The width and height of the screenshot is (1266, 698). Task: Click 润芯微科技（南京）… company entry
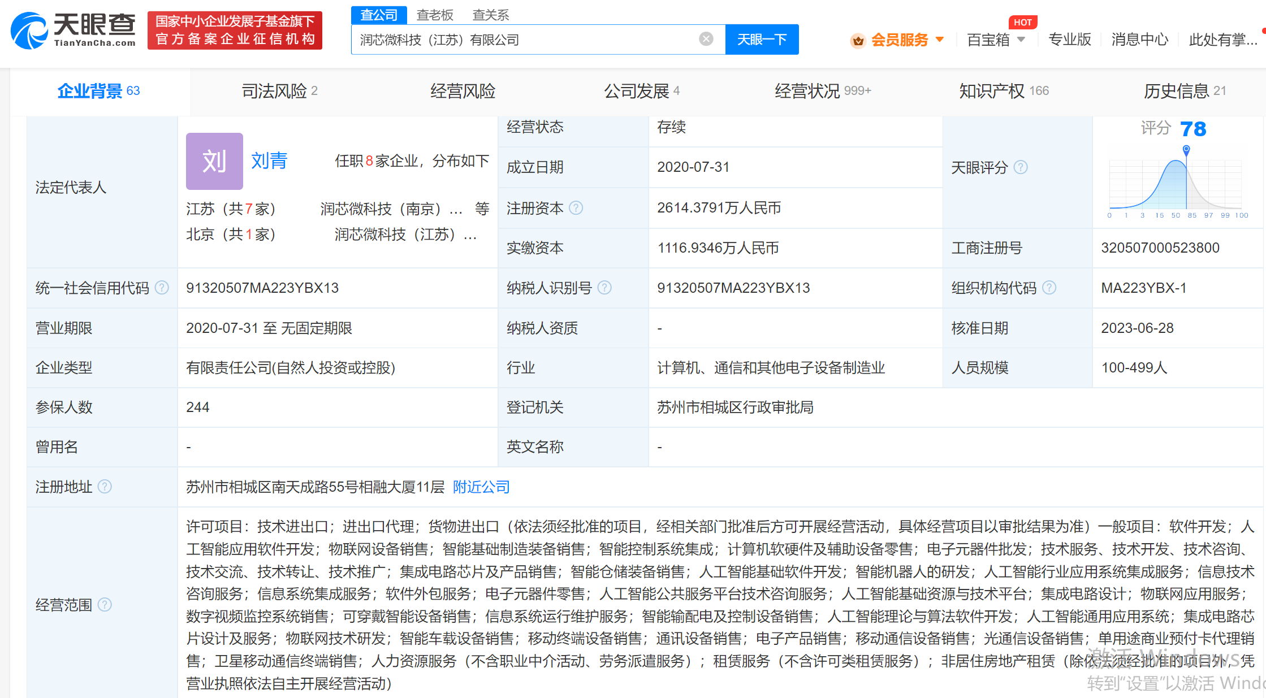tap(391, 209)
